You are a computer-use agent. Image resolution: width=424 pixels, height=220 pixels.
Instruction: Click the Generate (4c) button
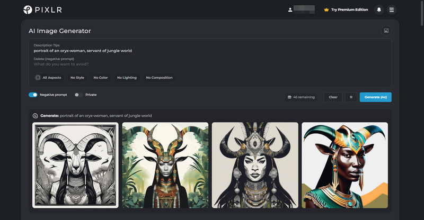click(376, 97)
